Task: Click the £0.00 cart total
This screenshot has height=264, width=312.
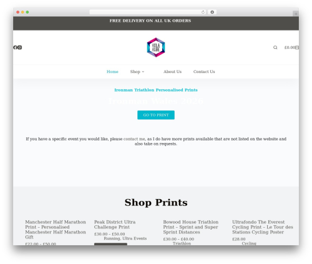Action: tap(290, 47)
